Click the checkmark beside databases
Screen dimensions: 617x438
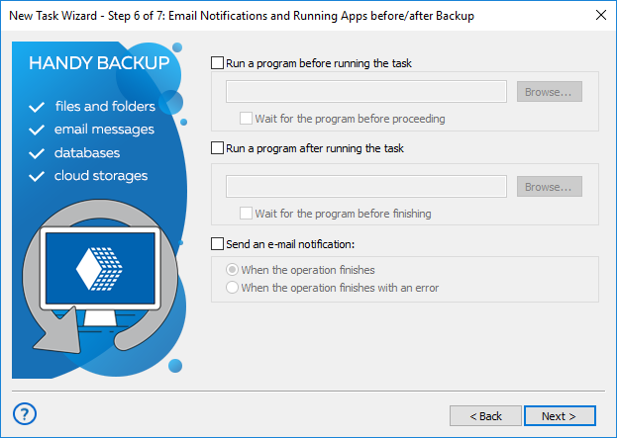point(38,153)
